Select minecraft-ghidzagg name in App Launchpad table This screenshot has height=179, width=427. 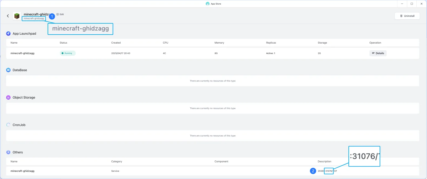(x=22, y=53)
